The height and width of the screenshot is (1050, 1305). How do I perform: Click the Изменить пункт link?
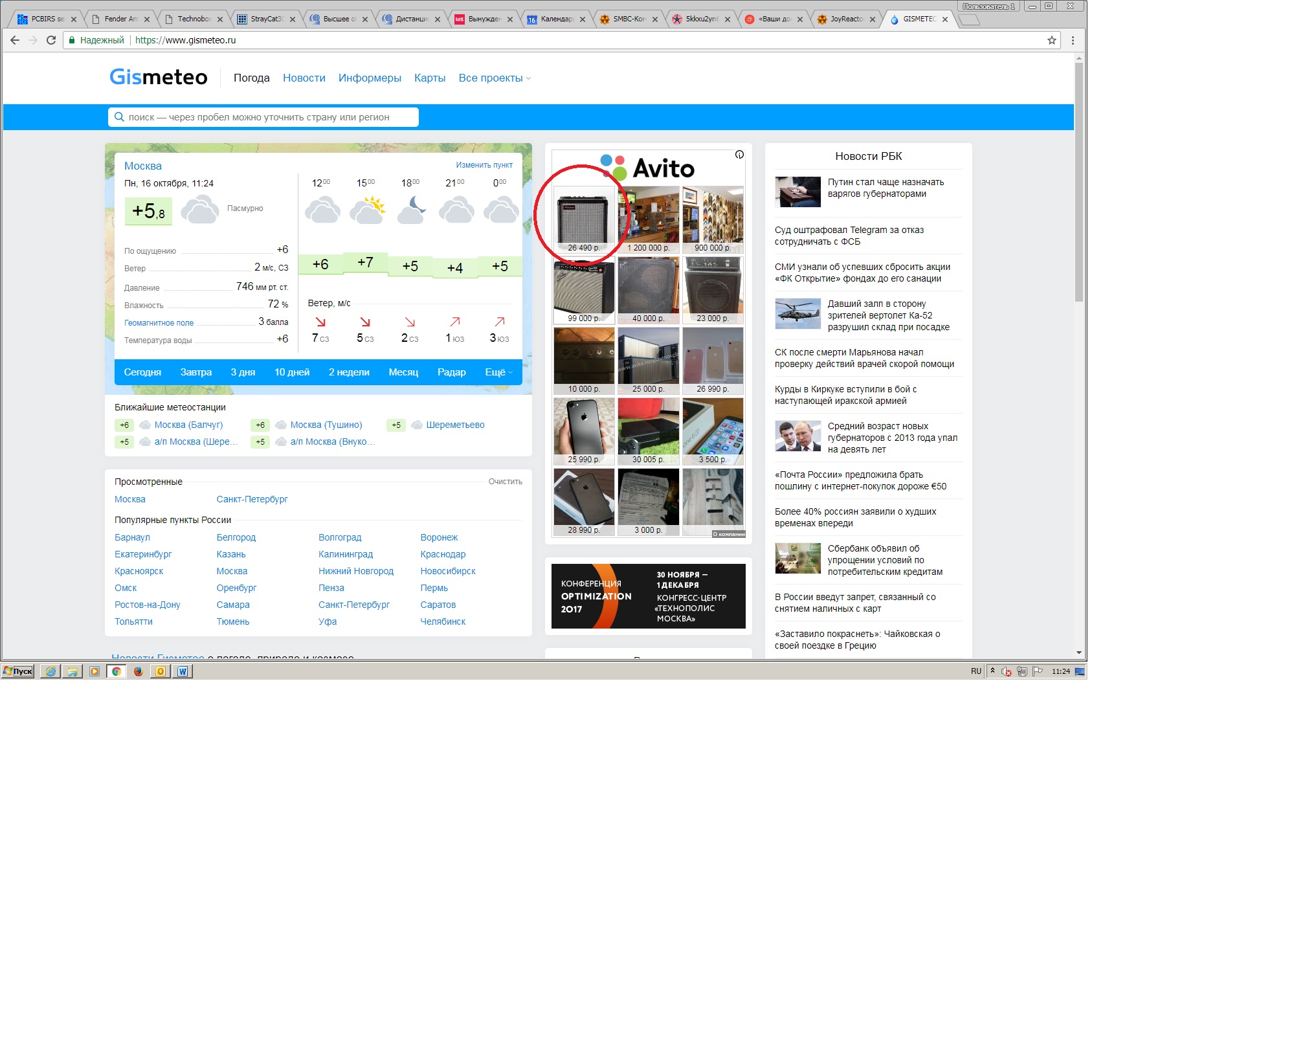(x=484, y=165)
